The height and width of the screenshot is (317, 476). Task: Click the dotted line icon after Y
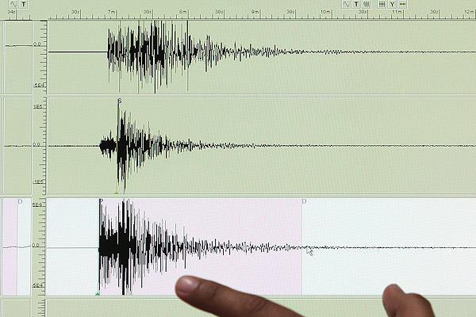tap(402, 4)
